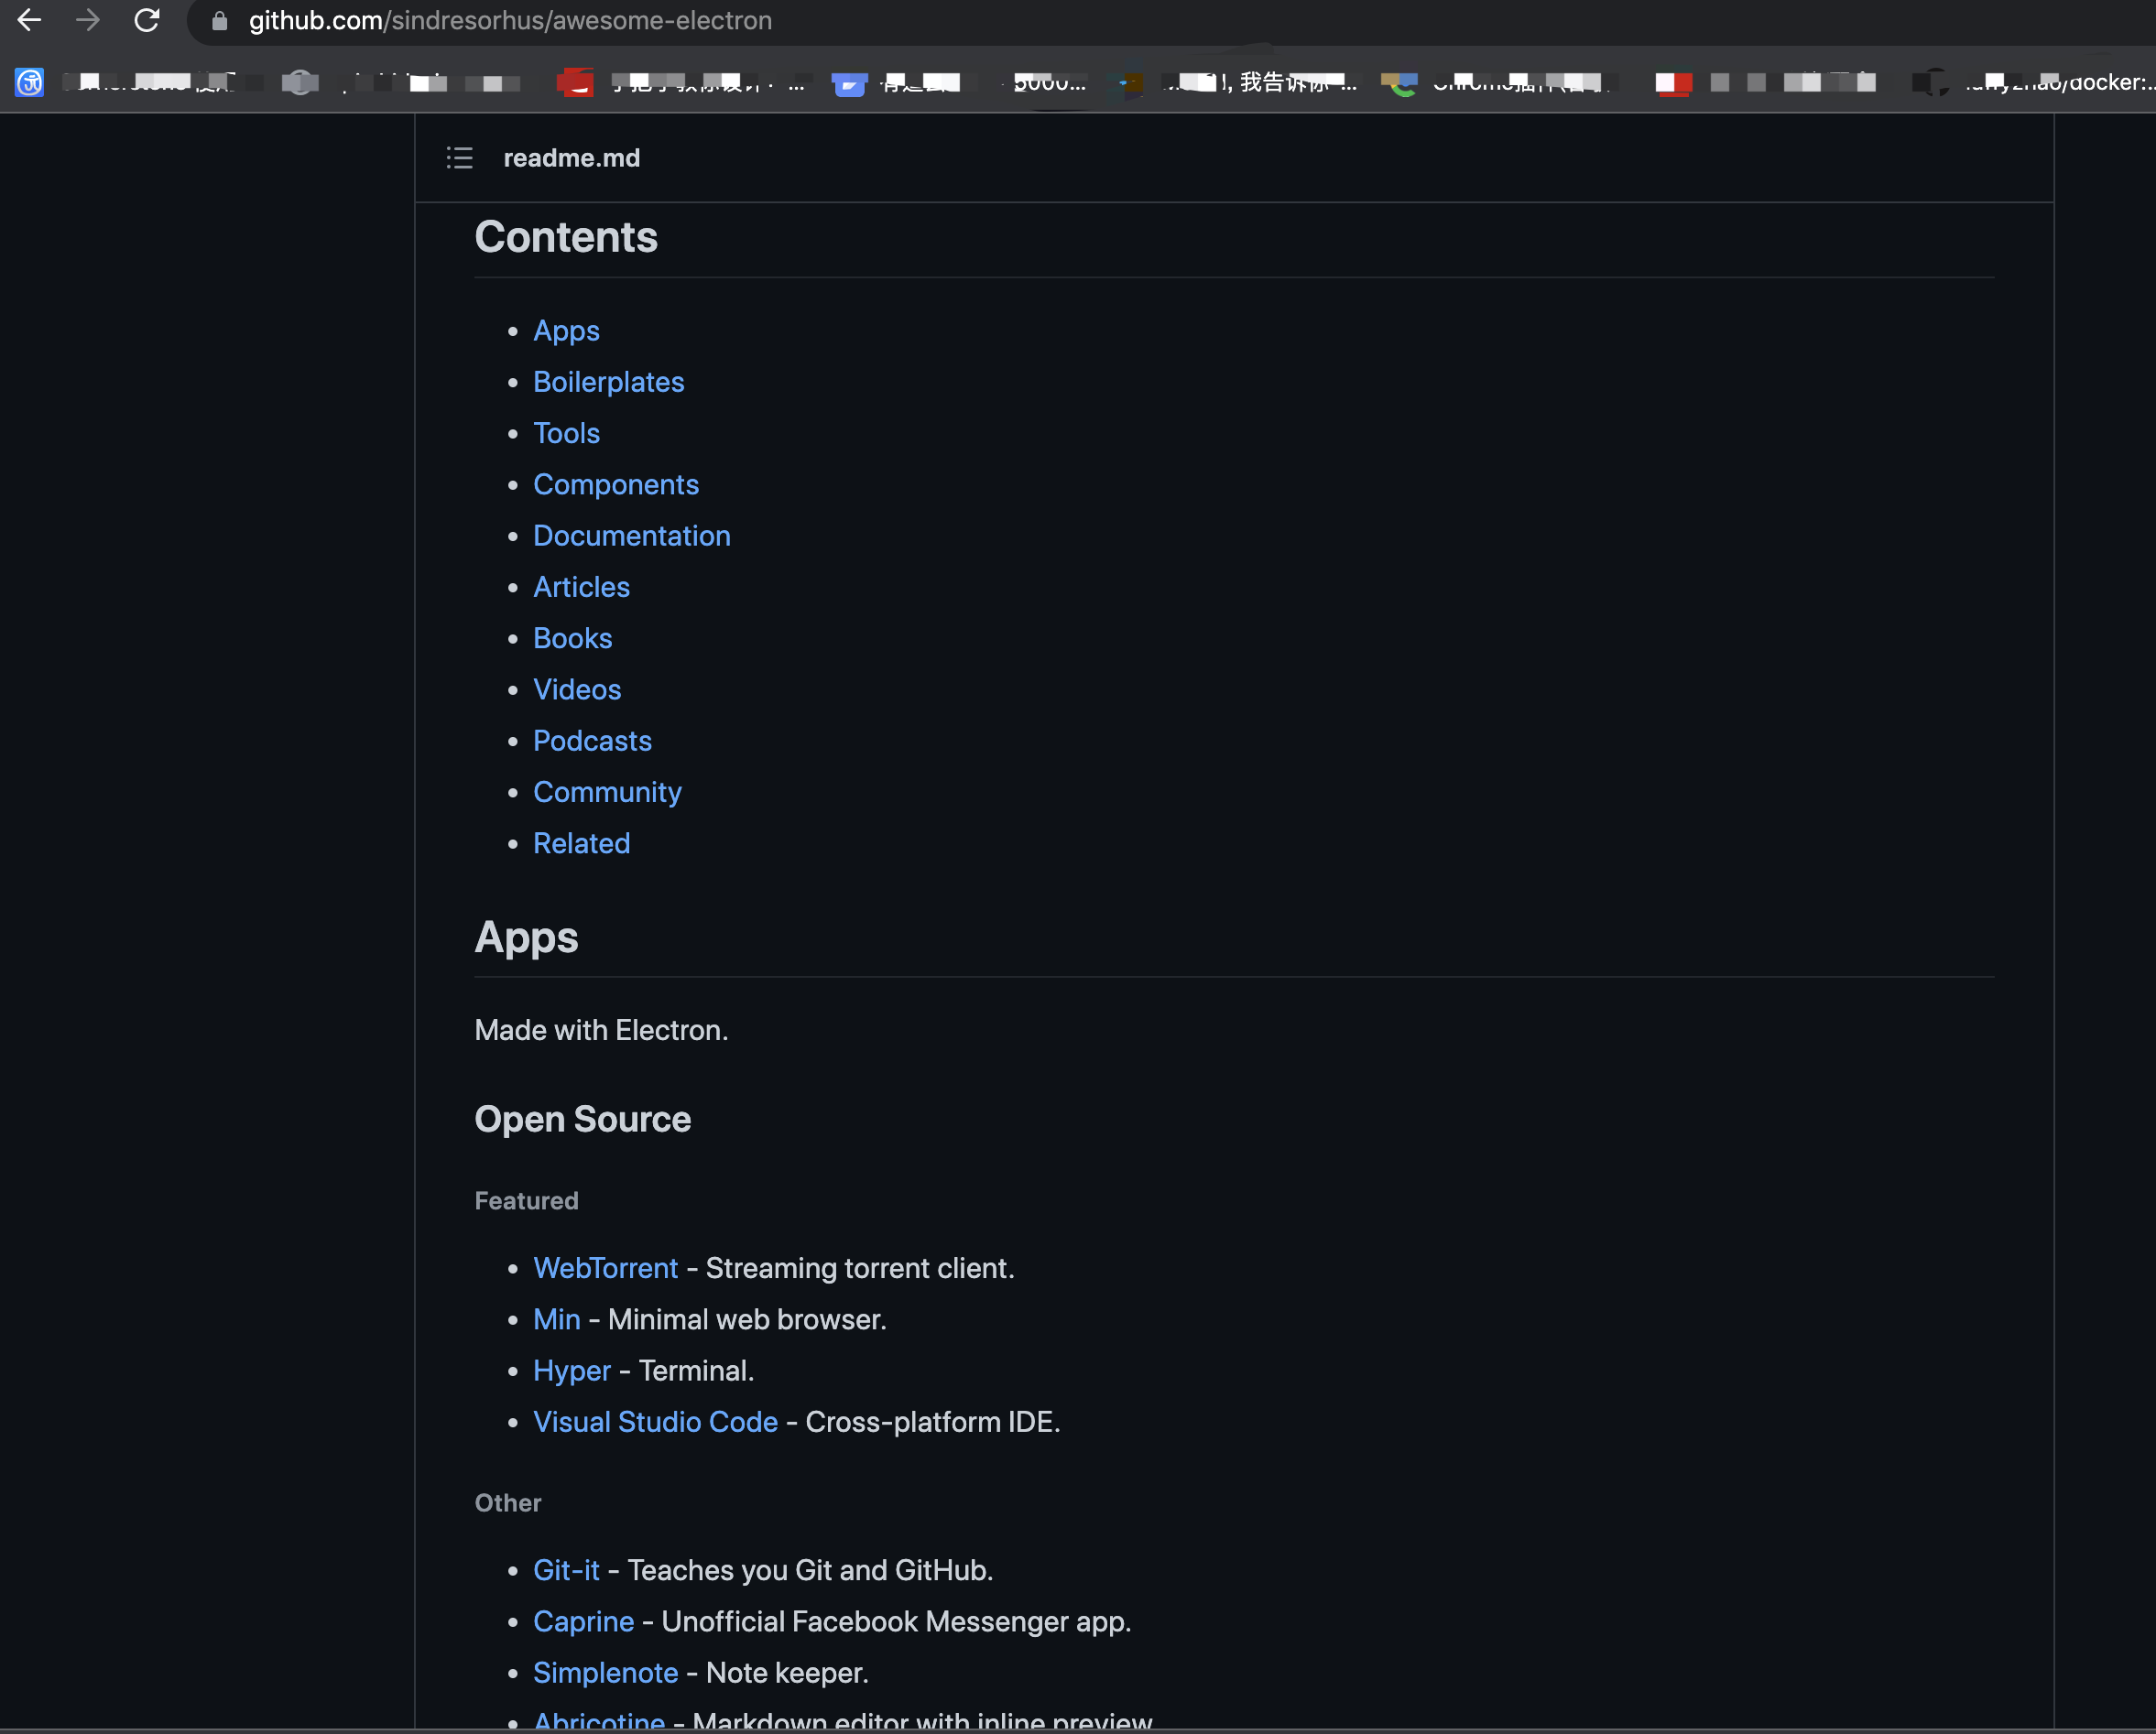The height and width of the screenshot is (1734, 2156).
Task: Open the blue folder-like bookmark icon
Action: click(x=849, y=83)
